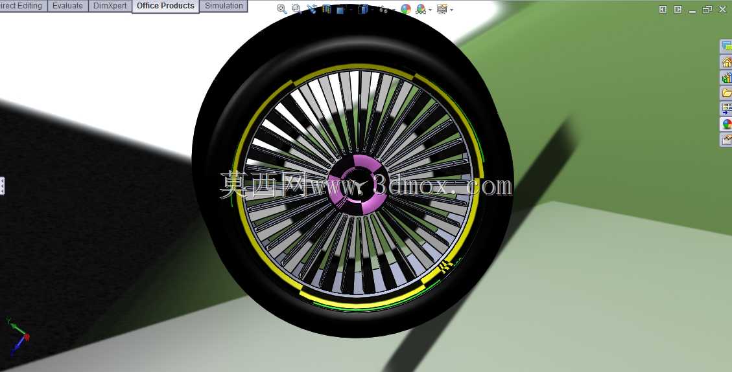The height and width of the screenshot is (372, 732).
Task: Select the Office Products tab
Action: (x=166, y=6)
